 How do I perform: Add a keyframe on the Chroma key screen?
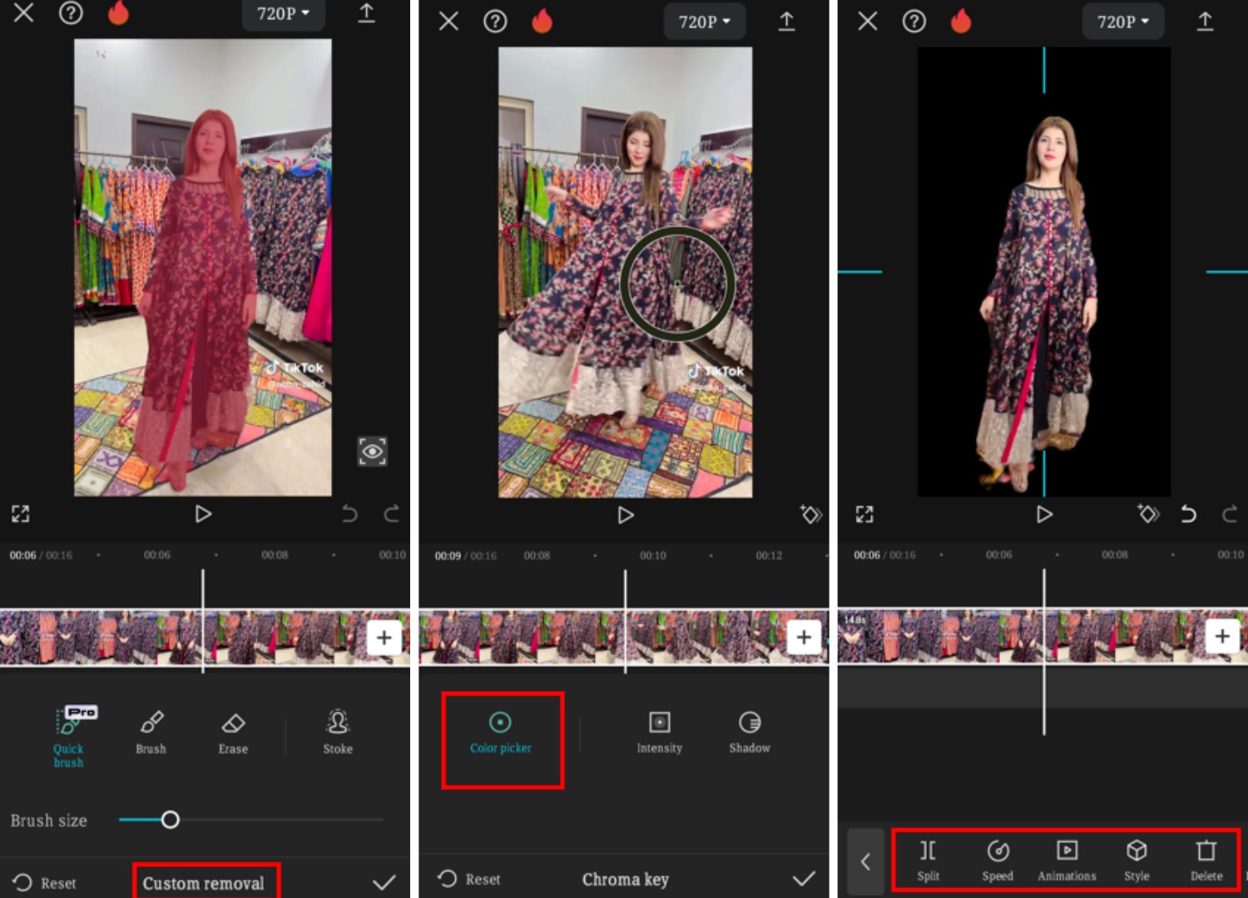tap(810, 515)
